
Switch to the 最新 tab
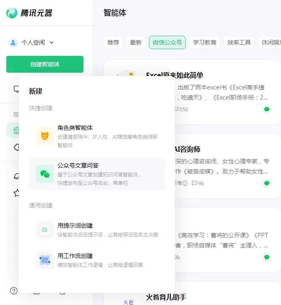[x=136, y=42]
